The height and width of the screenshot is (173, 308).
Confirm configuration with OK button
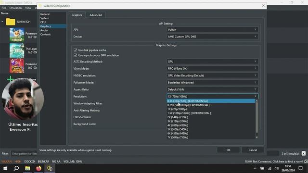tap(228, 150)
